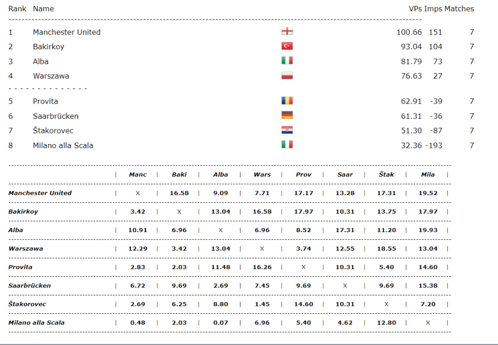The image size is (498, 345).
Task: Click Saarbrücken vs Mila score 15.38
Action: click(x=428, y=286)
